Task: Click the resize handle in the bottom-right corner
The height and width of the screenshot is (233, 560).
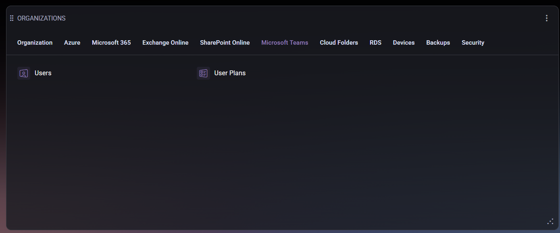Action: [x=550, y=221]
